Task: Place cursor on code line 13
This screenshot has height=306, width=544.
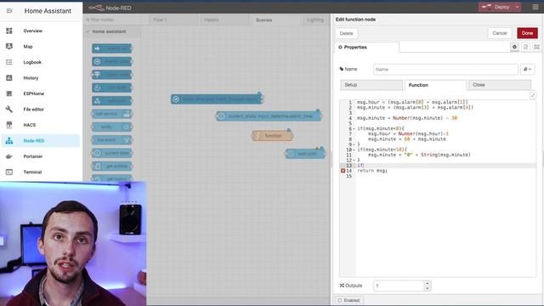Action: (x=445, y=166)
